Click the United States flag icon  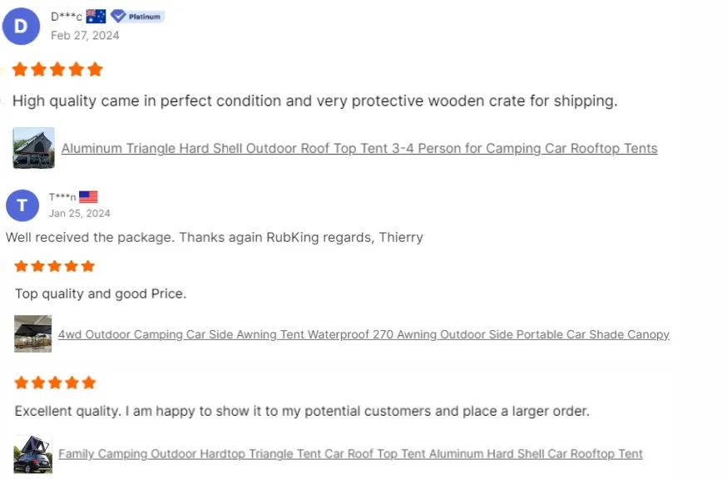tap(88, 197)
